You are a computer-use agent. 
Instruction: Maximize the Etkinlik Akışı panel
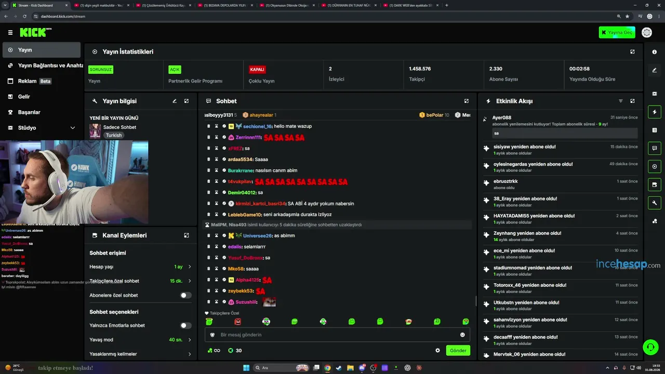[632, 101]
